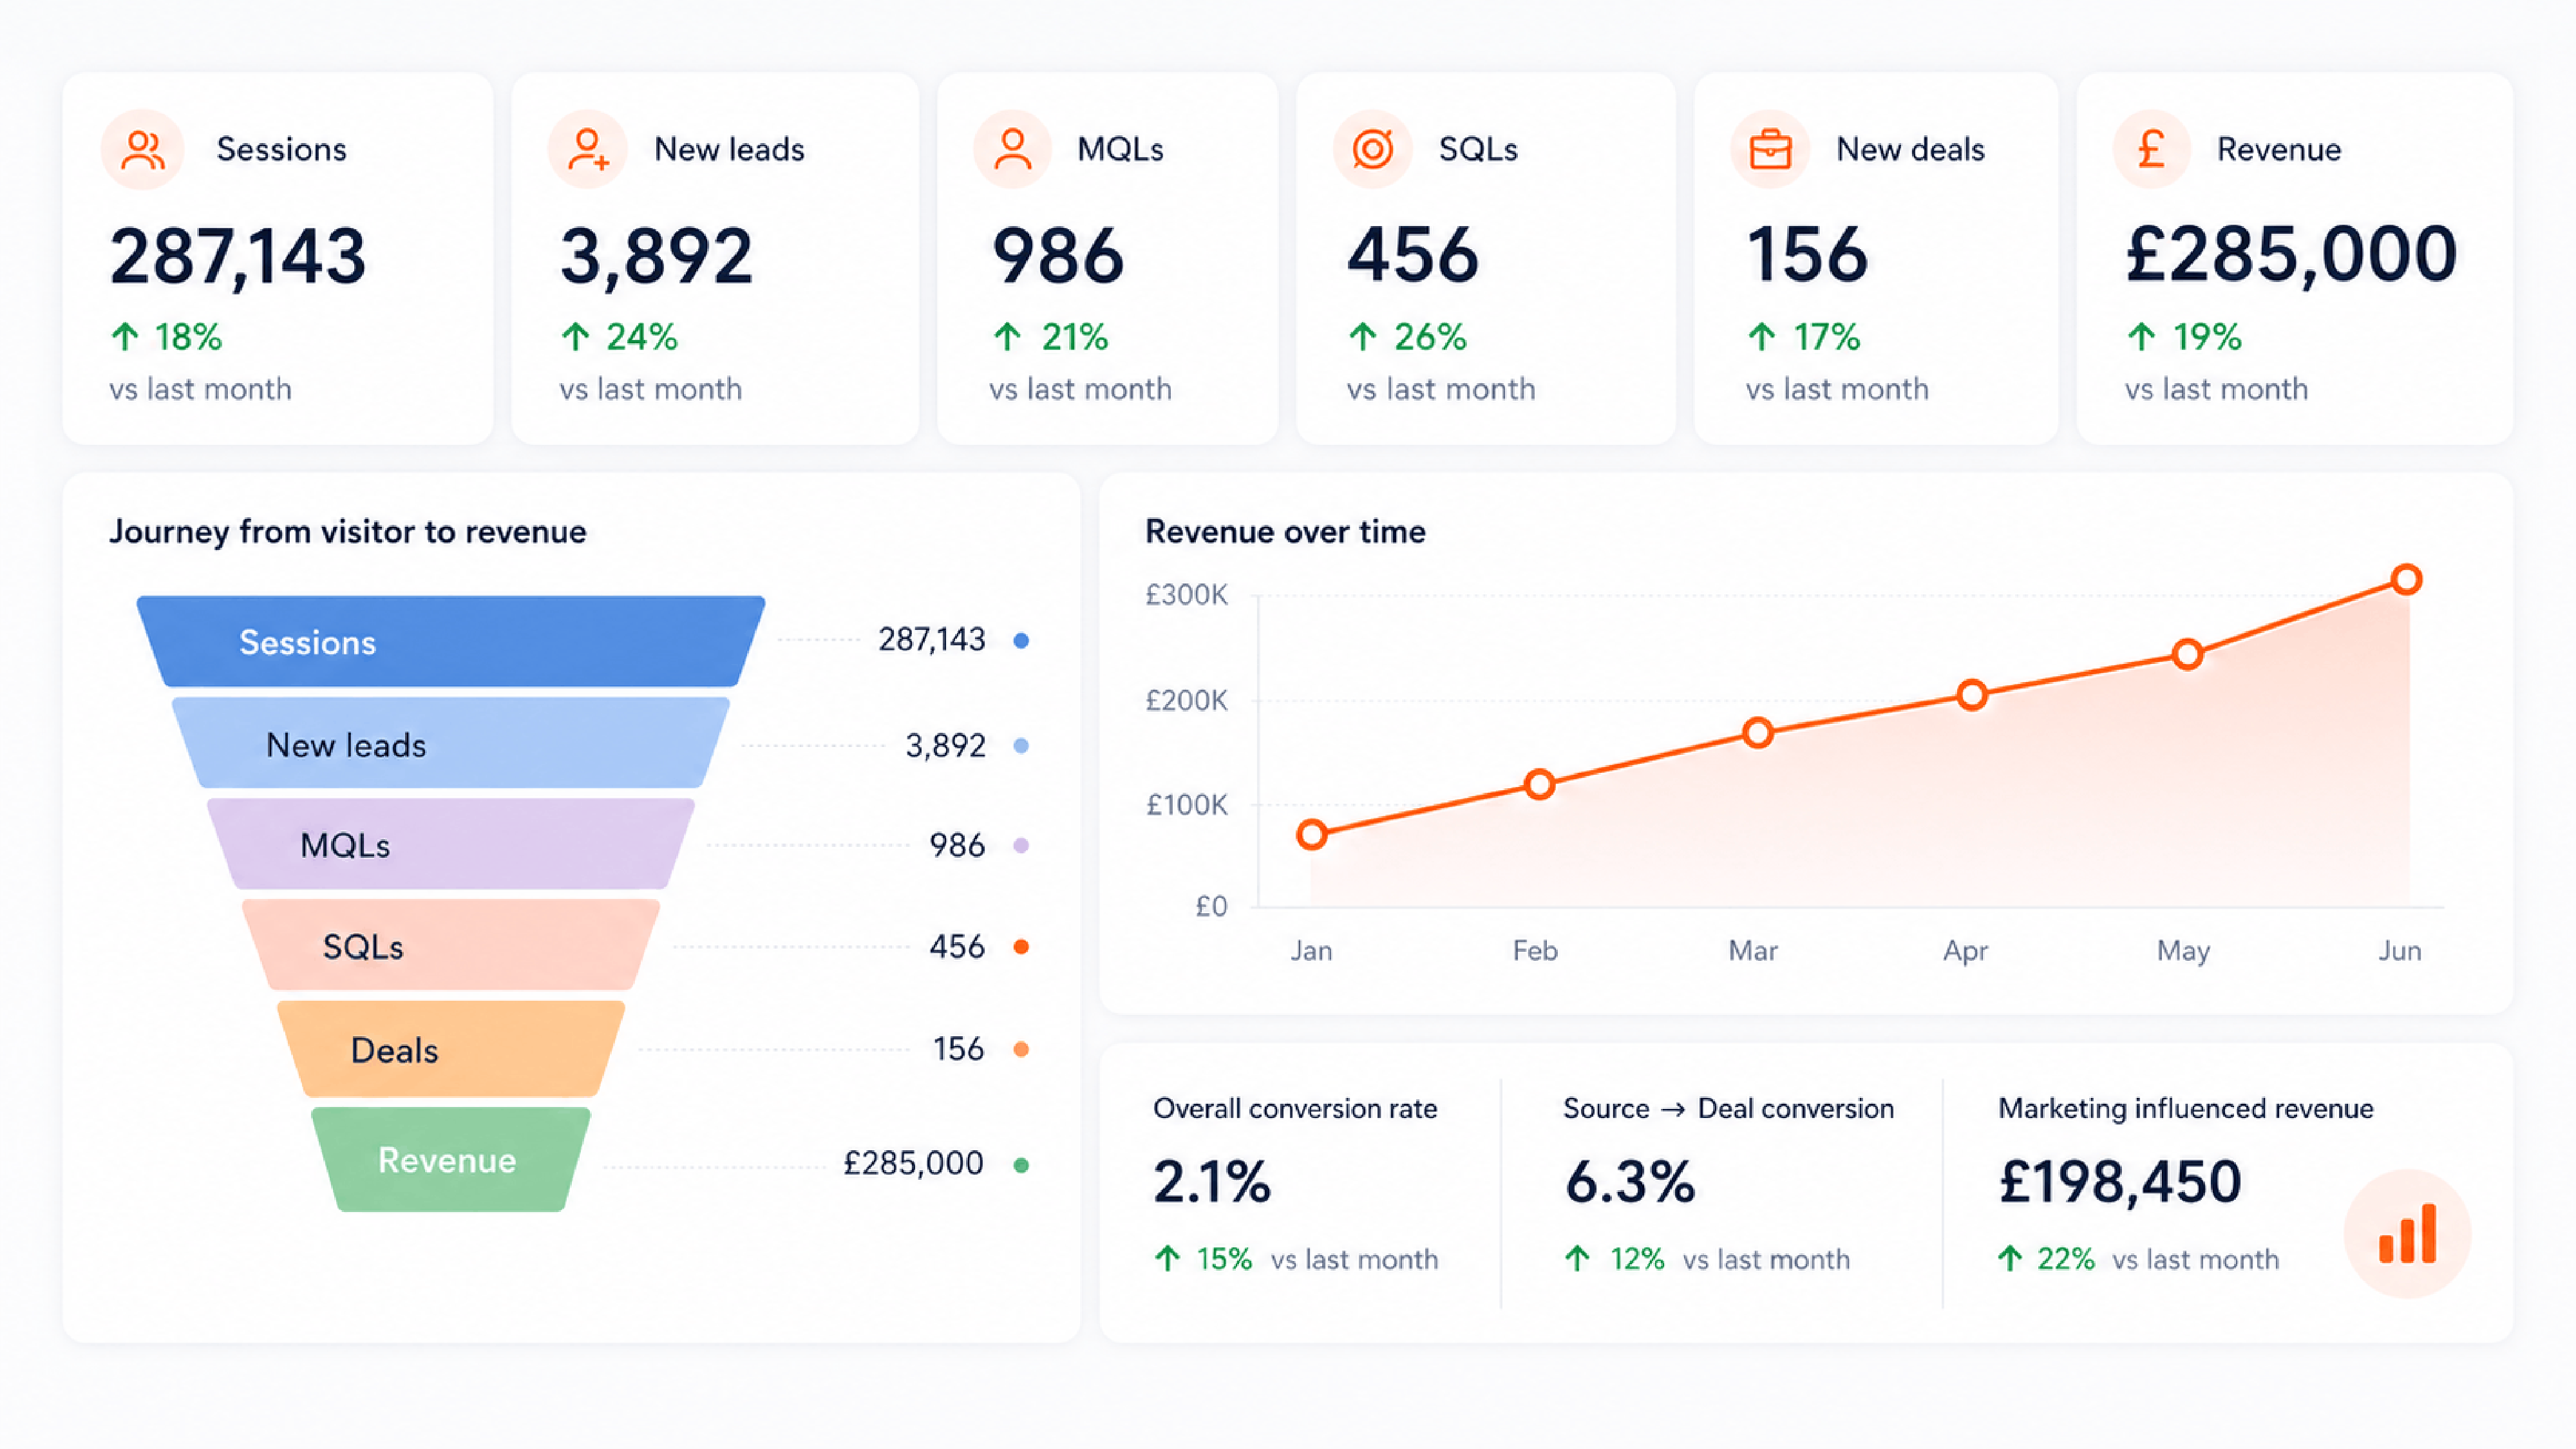Click the New deals briefcase icon
Viewport: 2576px width, 1449px height.
click(x=1770, y=150)
